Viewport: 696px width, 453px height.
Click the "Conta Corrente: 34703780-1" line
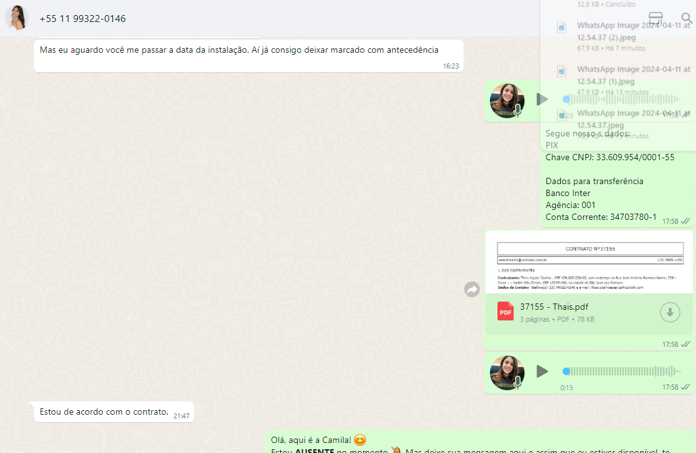[x=601, y=217]
